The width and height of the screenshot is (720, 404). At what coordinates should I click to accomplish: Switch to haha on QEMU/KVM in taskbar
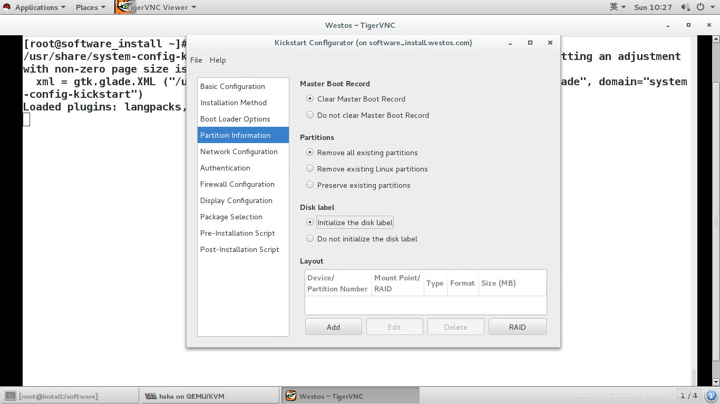[210, 396]
